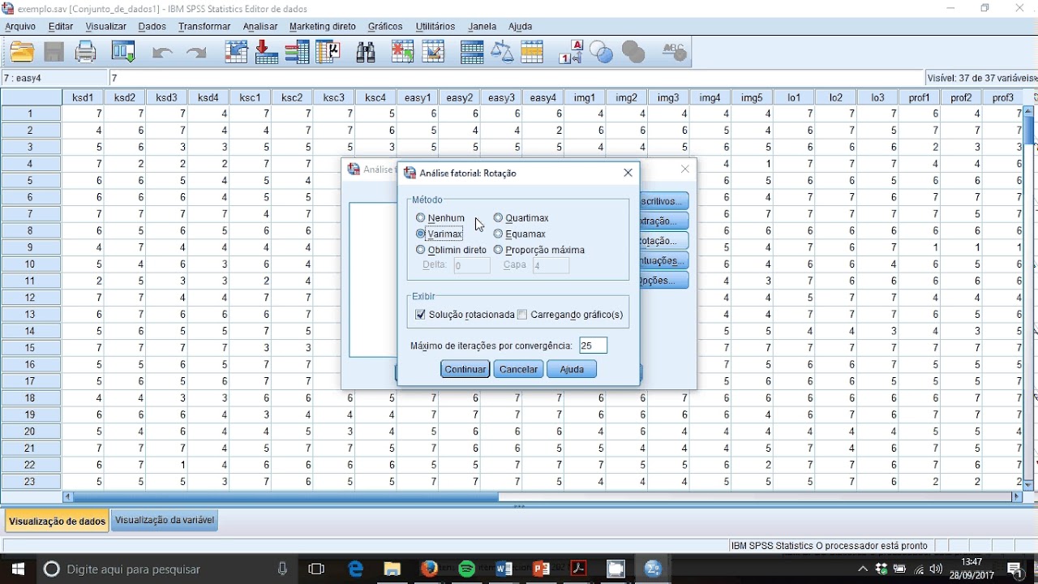Viewport: 1038px width, 584px height.
Task: Select the easy4 column header
Action: tap(543, 97)
